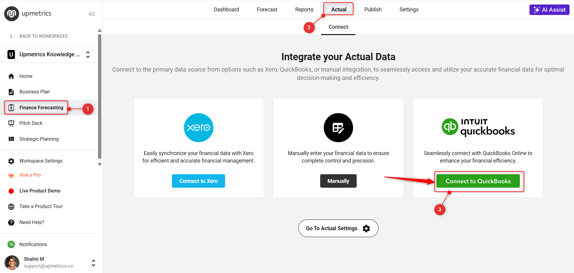
Task: Click the red Live Product Demo dot
Action: [x=11, y=191]
